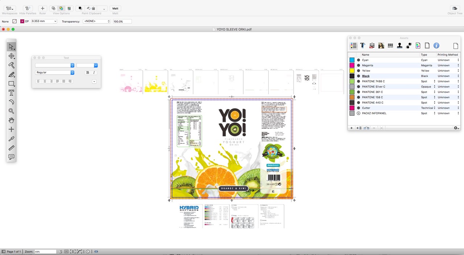Select the hand pan tool

point(11,120)
